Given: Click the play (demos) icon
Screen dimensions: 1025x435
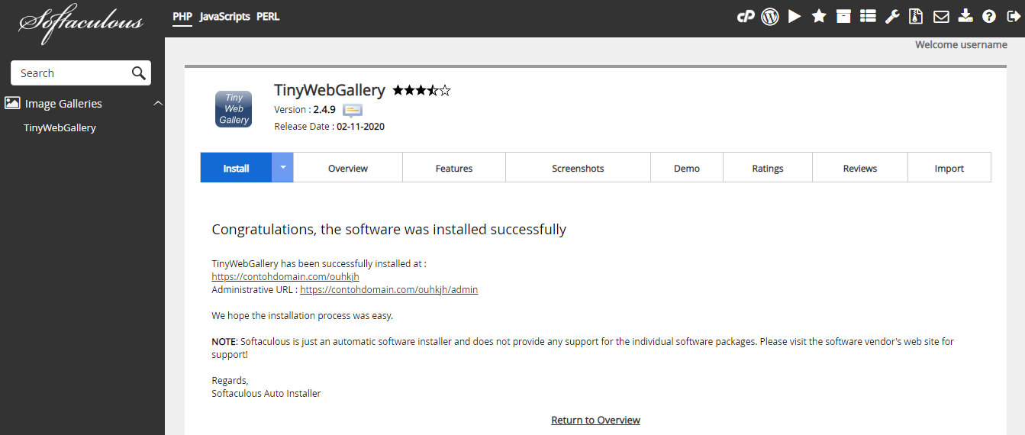Looking at the screenshot, I should point(795,16).
